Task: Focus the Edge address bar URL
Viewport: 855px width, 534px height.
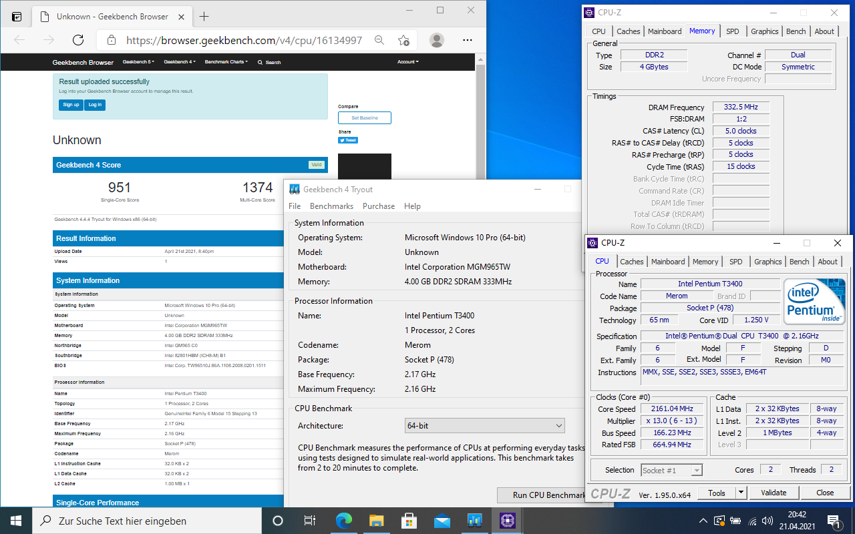Action: point(244,40)
